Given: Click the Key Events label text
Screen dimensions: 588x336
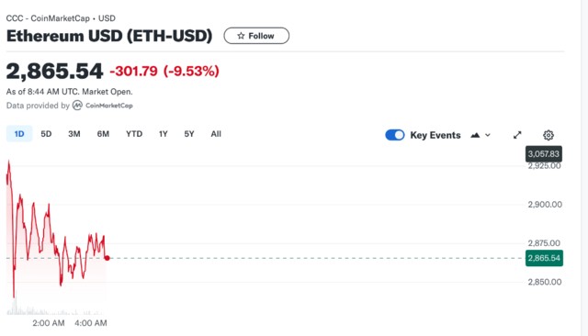Looking at the screenshot, I should click(x=435, y=135).
